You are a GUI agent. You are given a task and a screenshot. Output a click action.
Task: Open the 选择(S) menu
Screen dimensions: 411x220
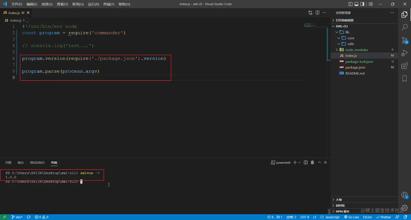47,4
